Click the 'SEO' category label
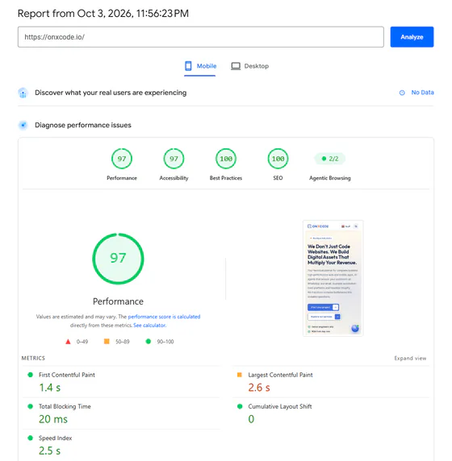452x461 pixels. click(278, 178)
